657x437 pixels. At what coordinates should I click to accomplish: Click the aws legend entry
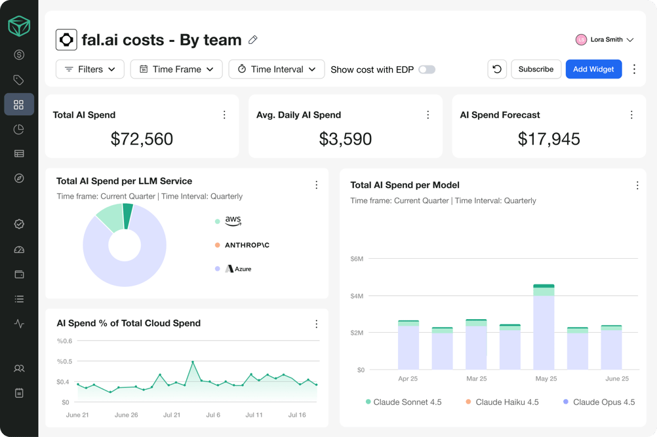(228, 221)
